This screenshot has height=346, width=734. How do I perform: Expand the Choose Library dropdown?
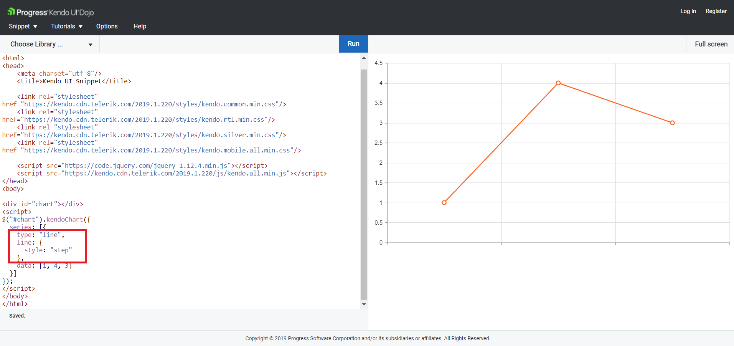51,44
